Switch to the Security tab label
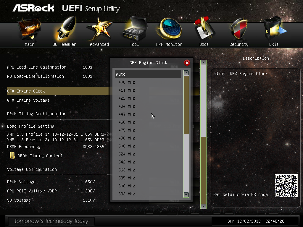This screenshot has height=227, width=303. (x=239, y=44)
